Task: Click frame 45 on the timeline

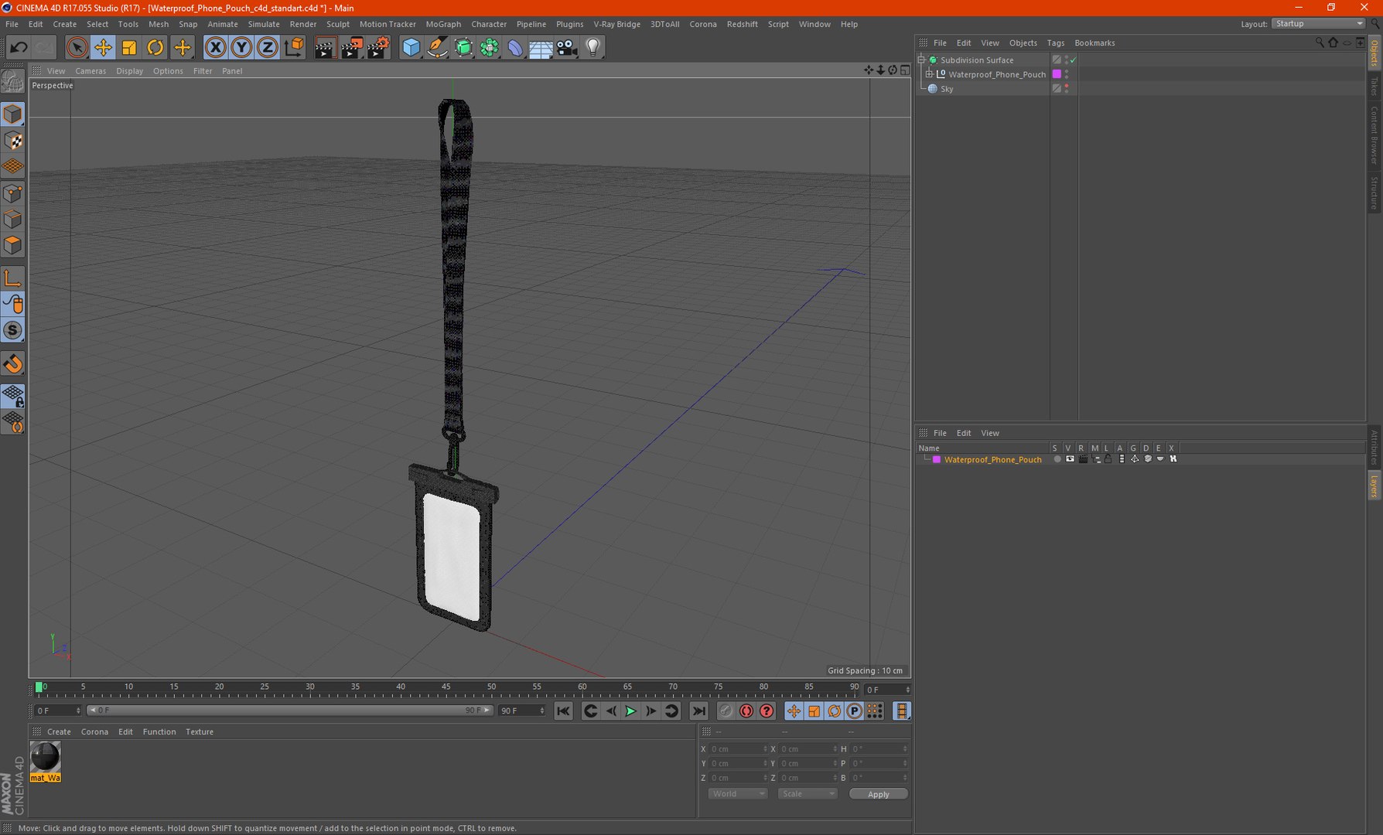Action: [x=446, y=687]
